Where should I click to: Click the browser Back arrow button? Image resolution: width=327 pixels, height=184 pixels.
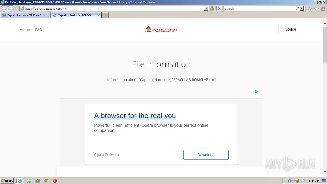[4, 9]
